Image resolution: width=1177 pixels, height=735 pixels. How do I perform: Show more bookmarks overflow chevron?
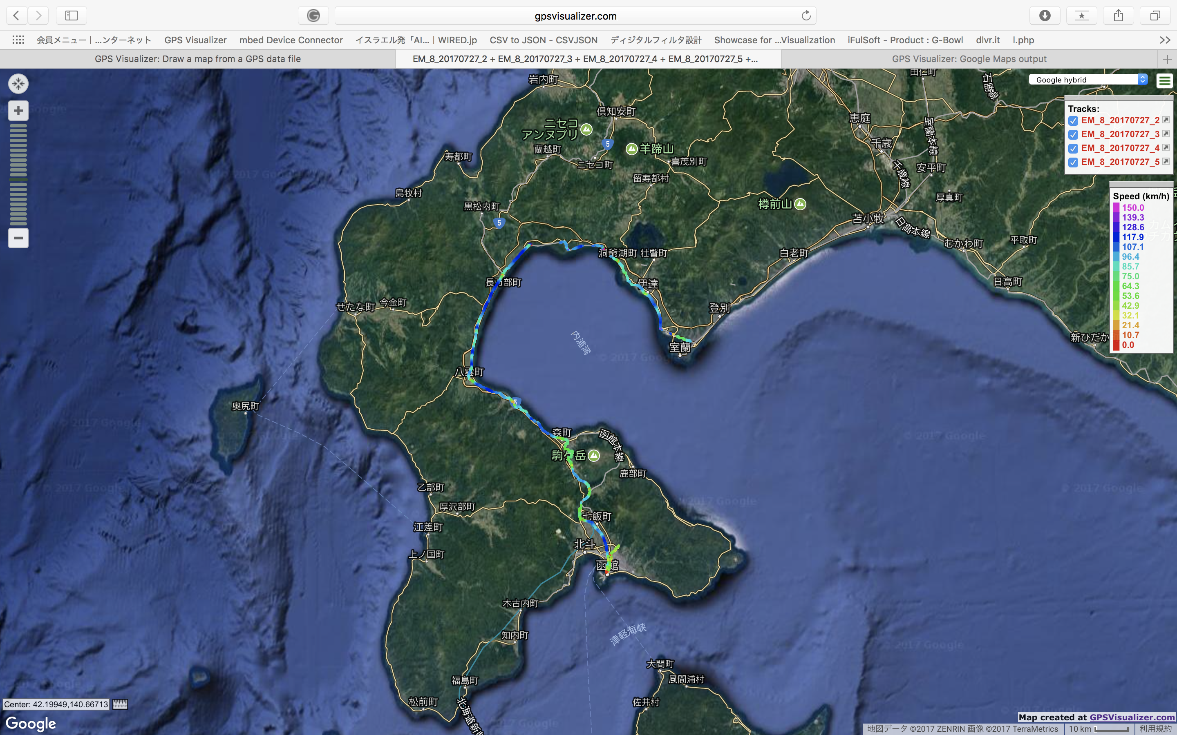coord(1165,40)
